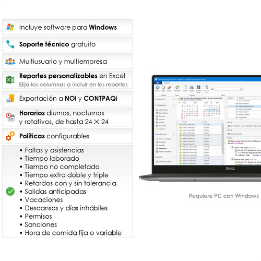Click the Actualizar refresh icon

pyautogui.click(x=177, y=88)
